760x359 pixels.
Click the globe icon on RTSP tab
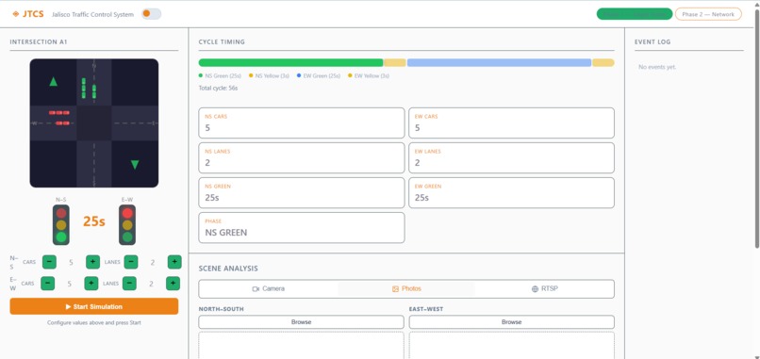[x=535, y=288]
